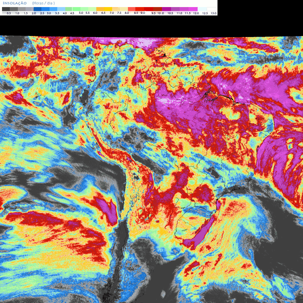The height and width of the screenshot is (303, 303).
Task: Click the 8.0 legend value
Action: pyautogui.click(x=127, y=13)
